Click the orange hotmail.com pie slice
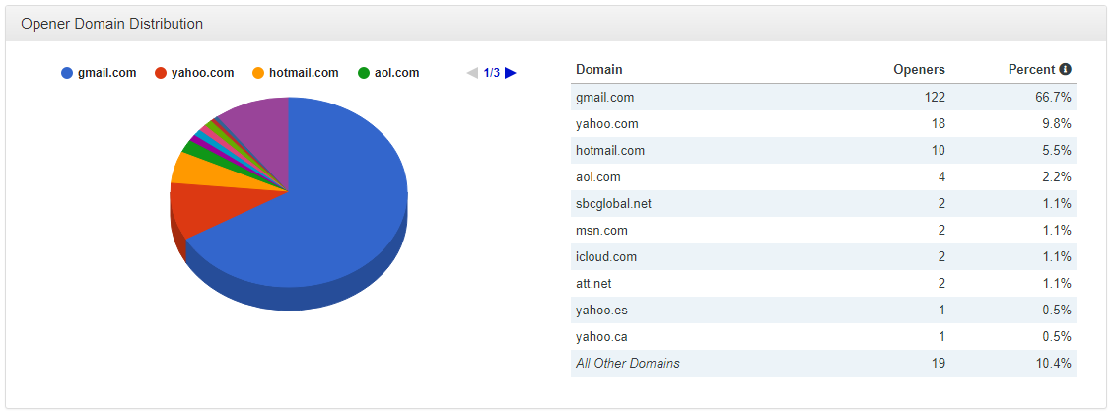 coord(194,168)
